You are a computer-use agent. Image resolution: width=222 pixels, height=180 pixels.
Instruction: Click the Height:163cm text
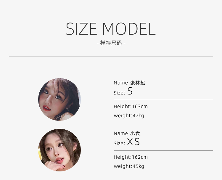point(131,106)
